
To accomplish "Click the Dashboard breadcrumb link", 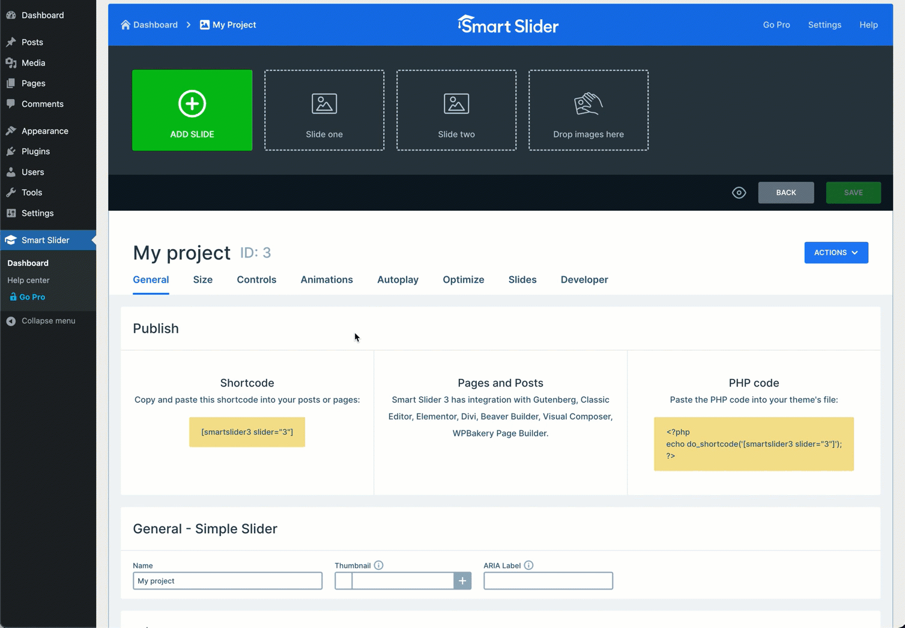I will click(x=156, y=25).
